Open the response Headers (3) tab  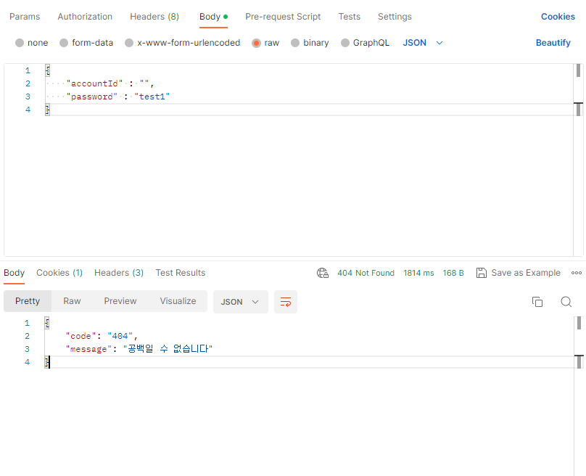point(119,273)
